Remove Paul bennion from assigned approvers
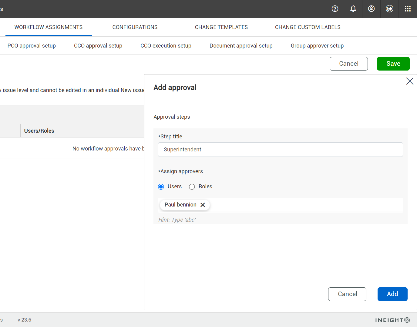 (x=203, y=205)
